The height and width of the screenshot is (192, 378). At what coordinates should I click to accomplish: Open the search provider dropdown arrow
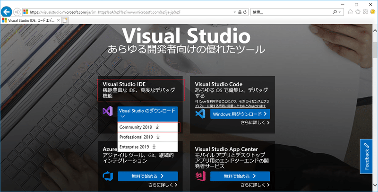(x=340, y=12)
